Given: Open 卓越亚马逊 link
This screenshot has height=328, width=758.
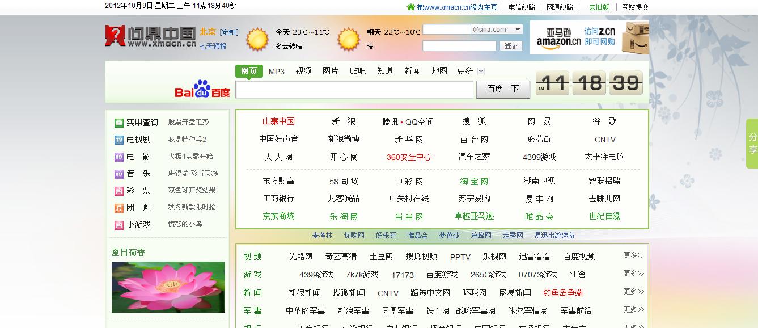Looking at the screenshot, I should pos(474,216).
